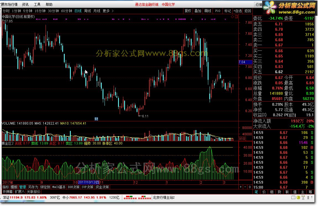The image size is (318, 206).
Task: Click the signal antenna icon in the status bar
Action: pos(303,197)
